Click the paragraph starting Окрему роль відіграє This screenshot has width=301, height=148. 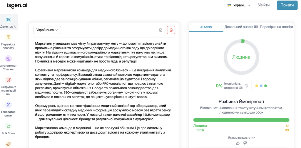(x=103, y=112)
